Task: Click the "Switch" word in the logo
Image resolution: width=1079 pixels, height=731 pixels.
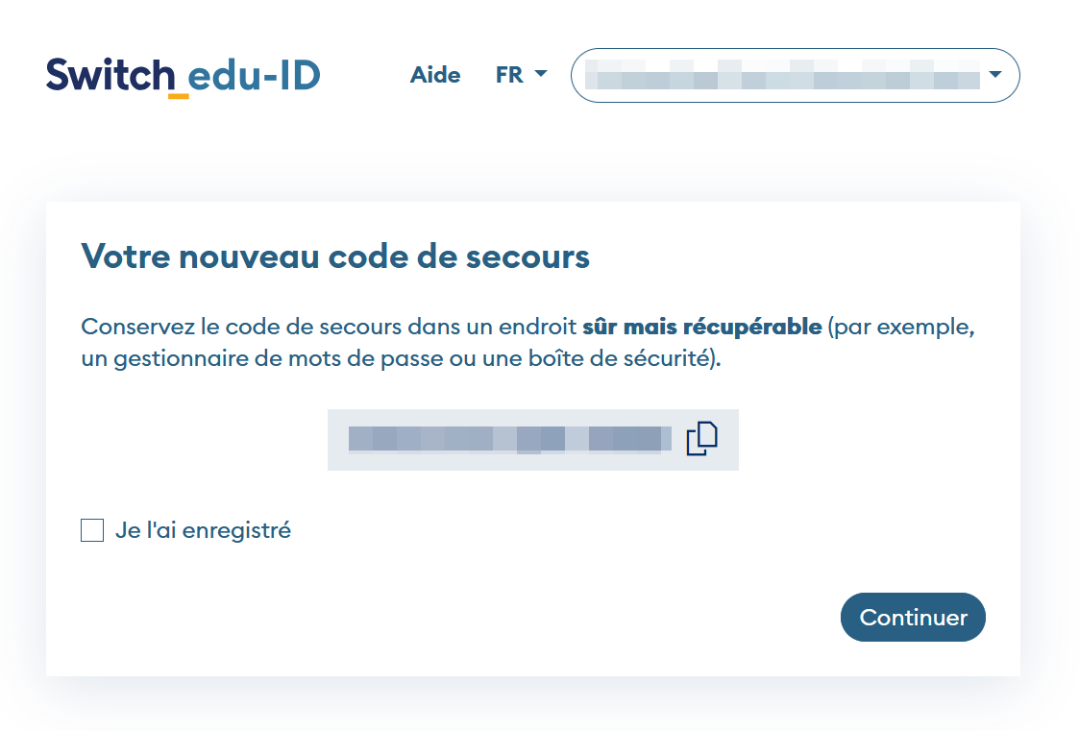Action: coord(110,75)
